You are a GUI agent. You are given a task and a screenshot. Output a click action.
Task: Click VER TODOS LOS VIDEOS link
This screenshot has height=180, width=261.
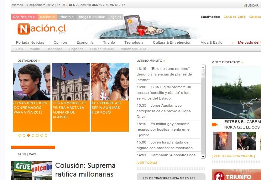point(233,156)
